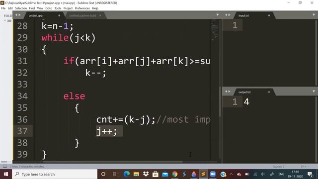Image resolution: width=318 pixels, height=179 pixels.
Task: Close the output.txt tab
Action: [x=269, y=92]
